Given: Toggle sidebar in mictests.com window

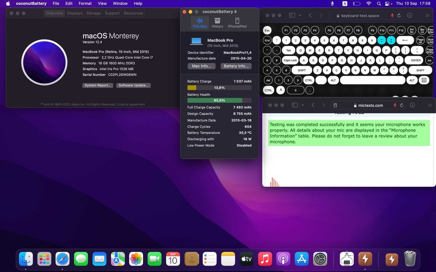Looking at the screenshot, I should coord(295,105).
